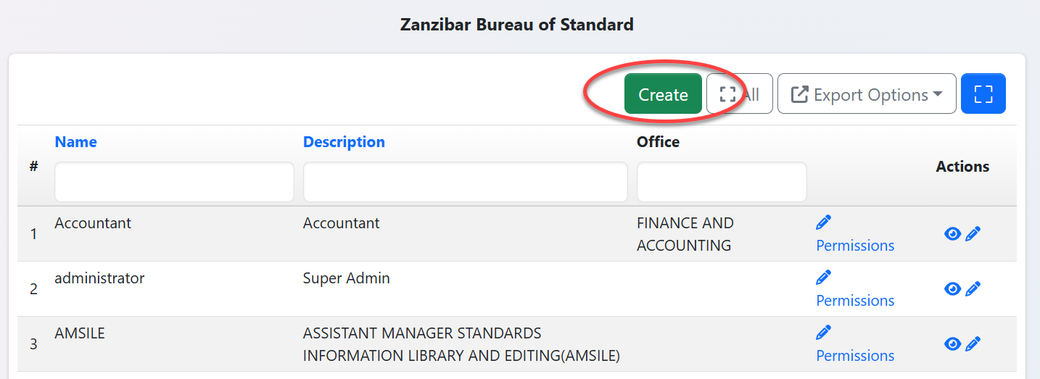The width and height of the screenshot is (1040, 379).
Task: Edit the AMSILE role using pencil icon
Action: [973, 343]
